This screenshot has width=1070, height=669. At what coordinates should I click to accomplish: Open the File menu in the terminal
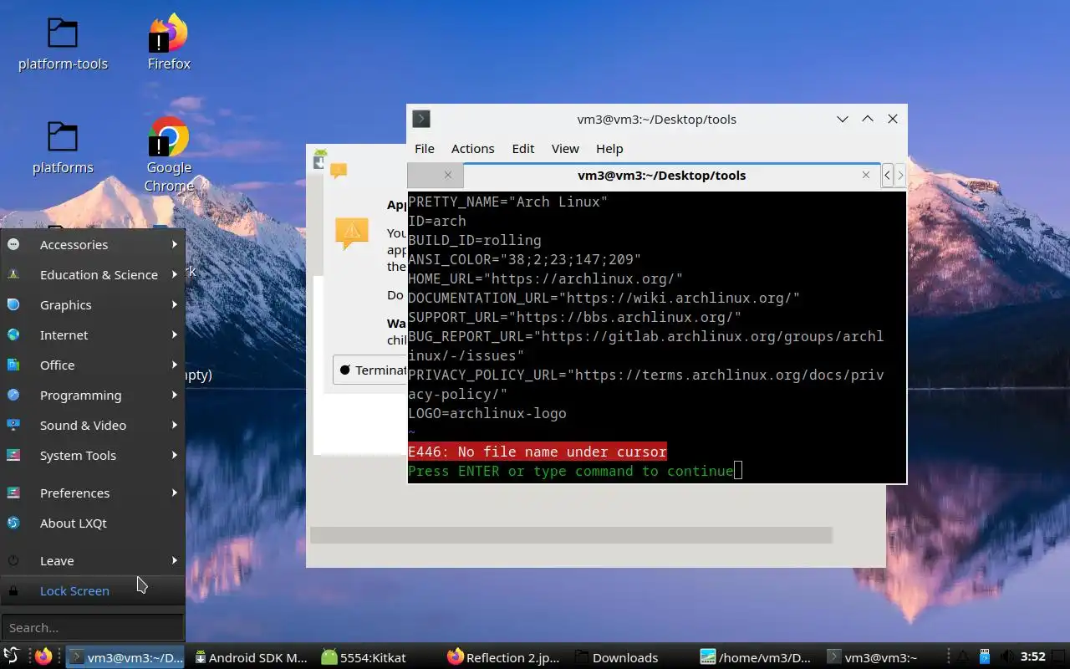pos(425,148)
